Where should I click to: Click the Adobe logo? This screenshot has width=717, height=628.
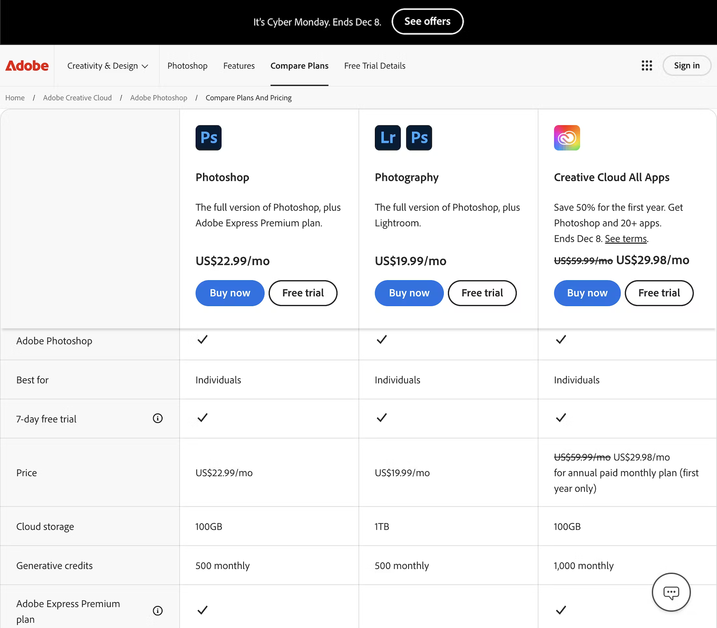27,66
